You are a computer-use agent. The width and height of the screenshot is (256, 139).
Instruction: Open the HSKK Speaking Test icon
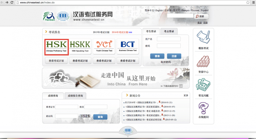(80, 47)
